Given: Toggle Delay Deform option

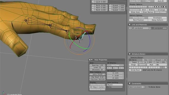Looking at the screenshot, I should 157,20.
